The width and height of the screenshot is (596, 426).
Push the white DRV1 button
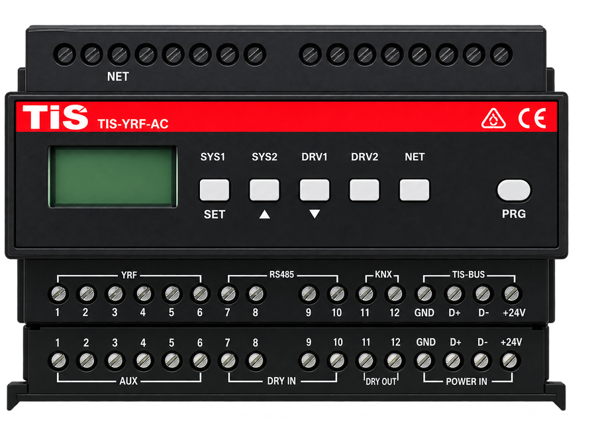[x=315, y=189]
